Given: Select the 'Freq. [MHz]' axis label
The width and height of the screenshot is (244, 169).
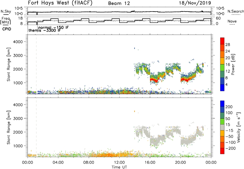Looking at the screenshot, I should 5,20.
